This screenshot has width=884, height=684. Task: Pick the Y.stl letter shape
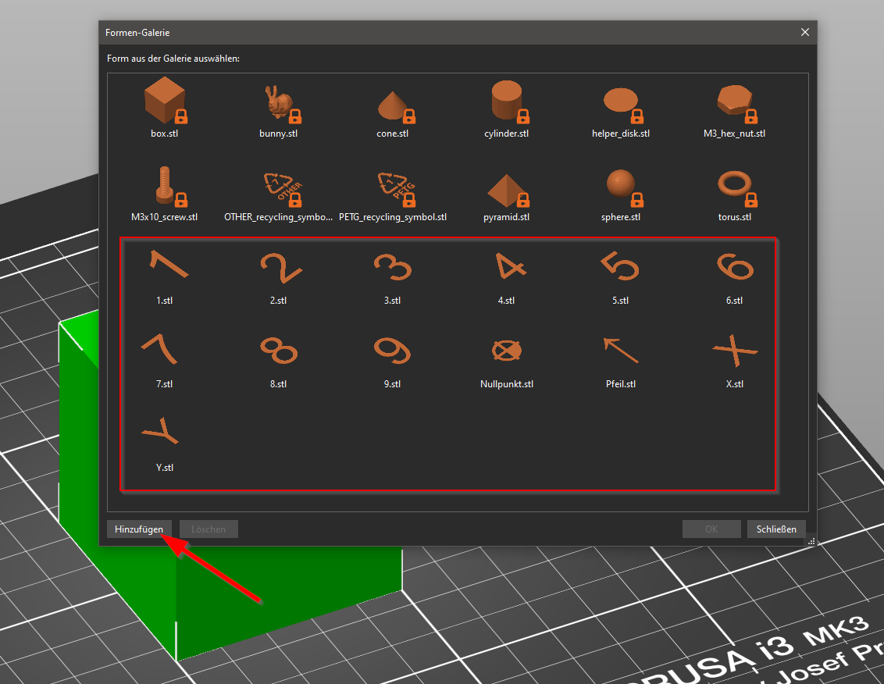pyautogui.click(x=162, y=436)
